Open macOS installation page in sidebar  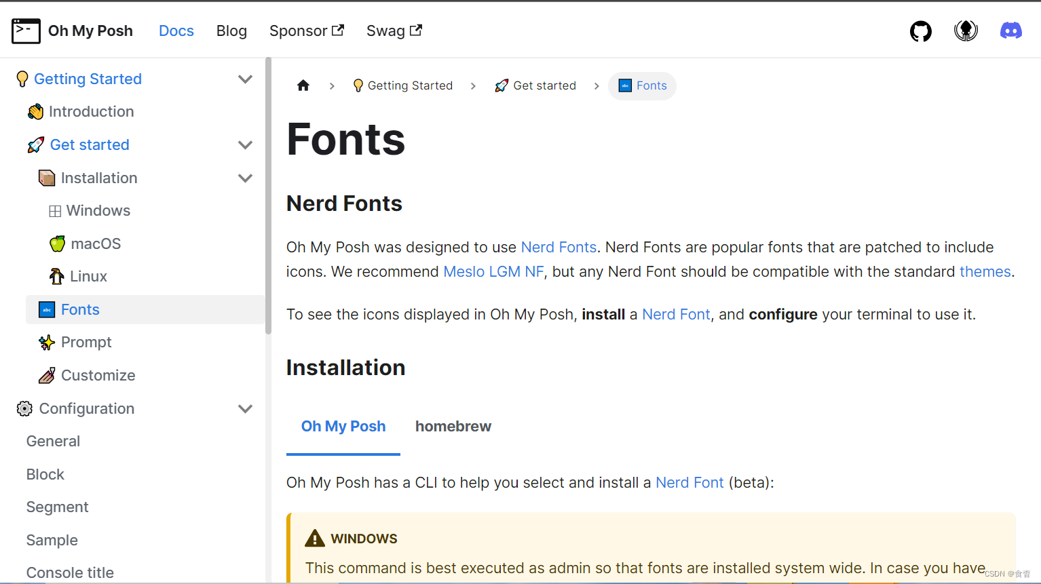tap(96, 244)
